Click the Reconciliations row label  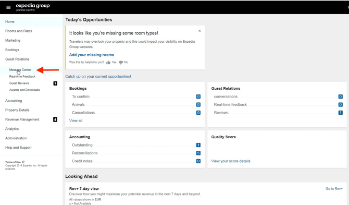84,153
